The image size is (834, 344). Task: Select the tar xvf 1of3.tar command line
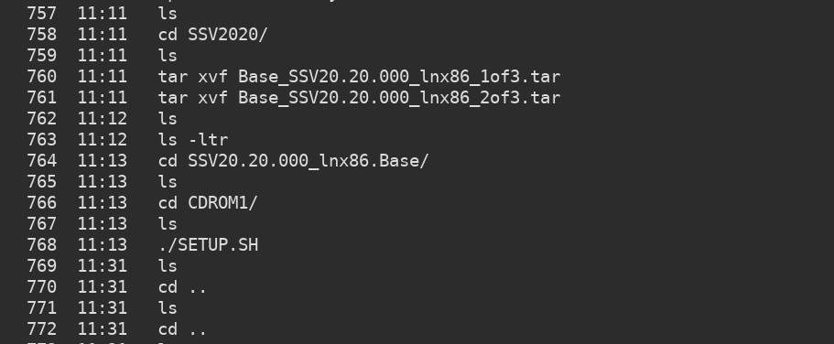pyautogui.click(x=359, y=77)
